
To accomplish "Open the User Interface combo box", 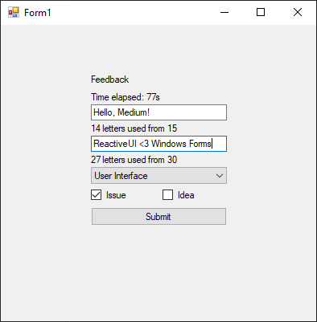I will click(x=158, y=176).
